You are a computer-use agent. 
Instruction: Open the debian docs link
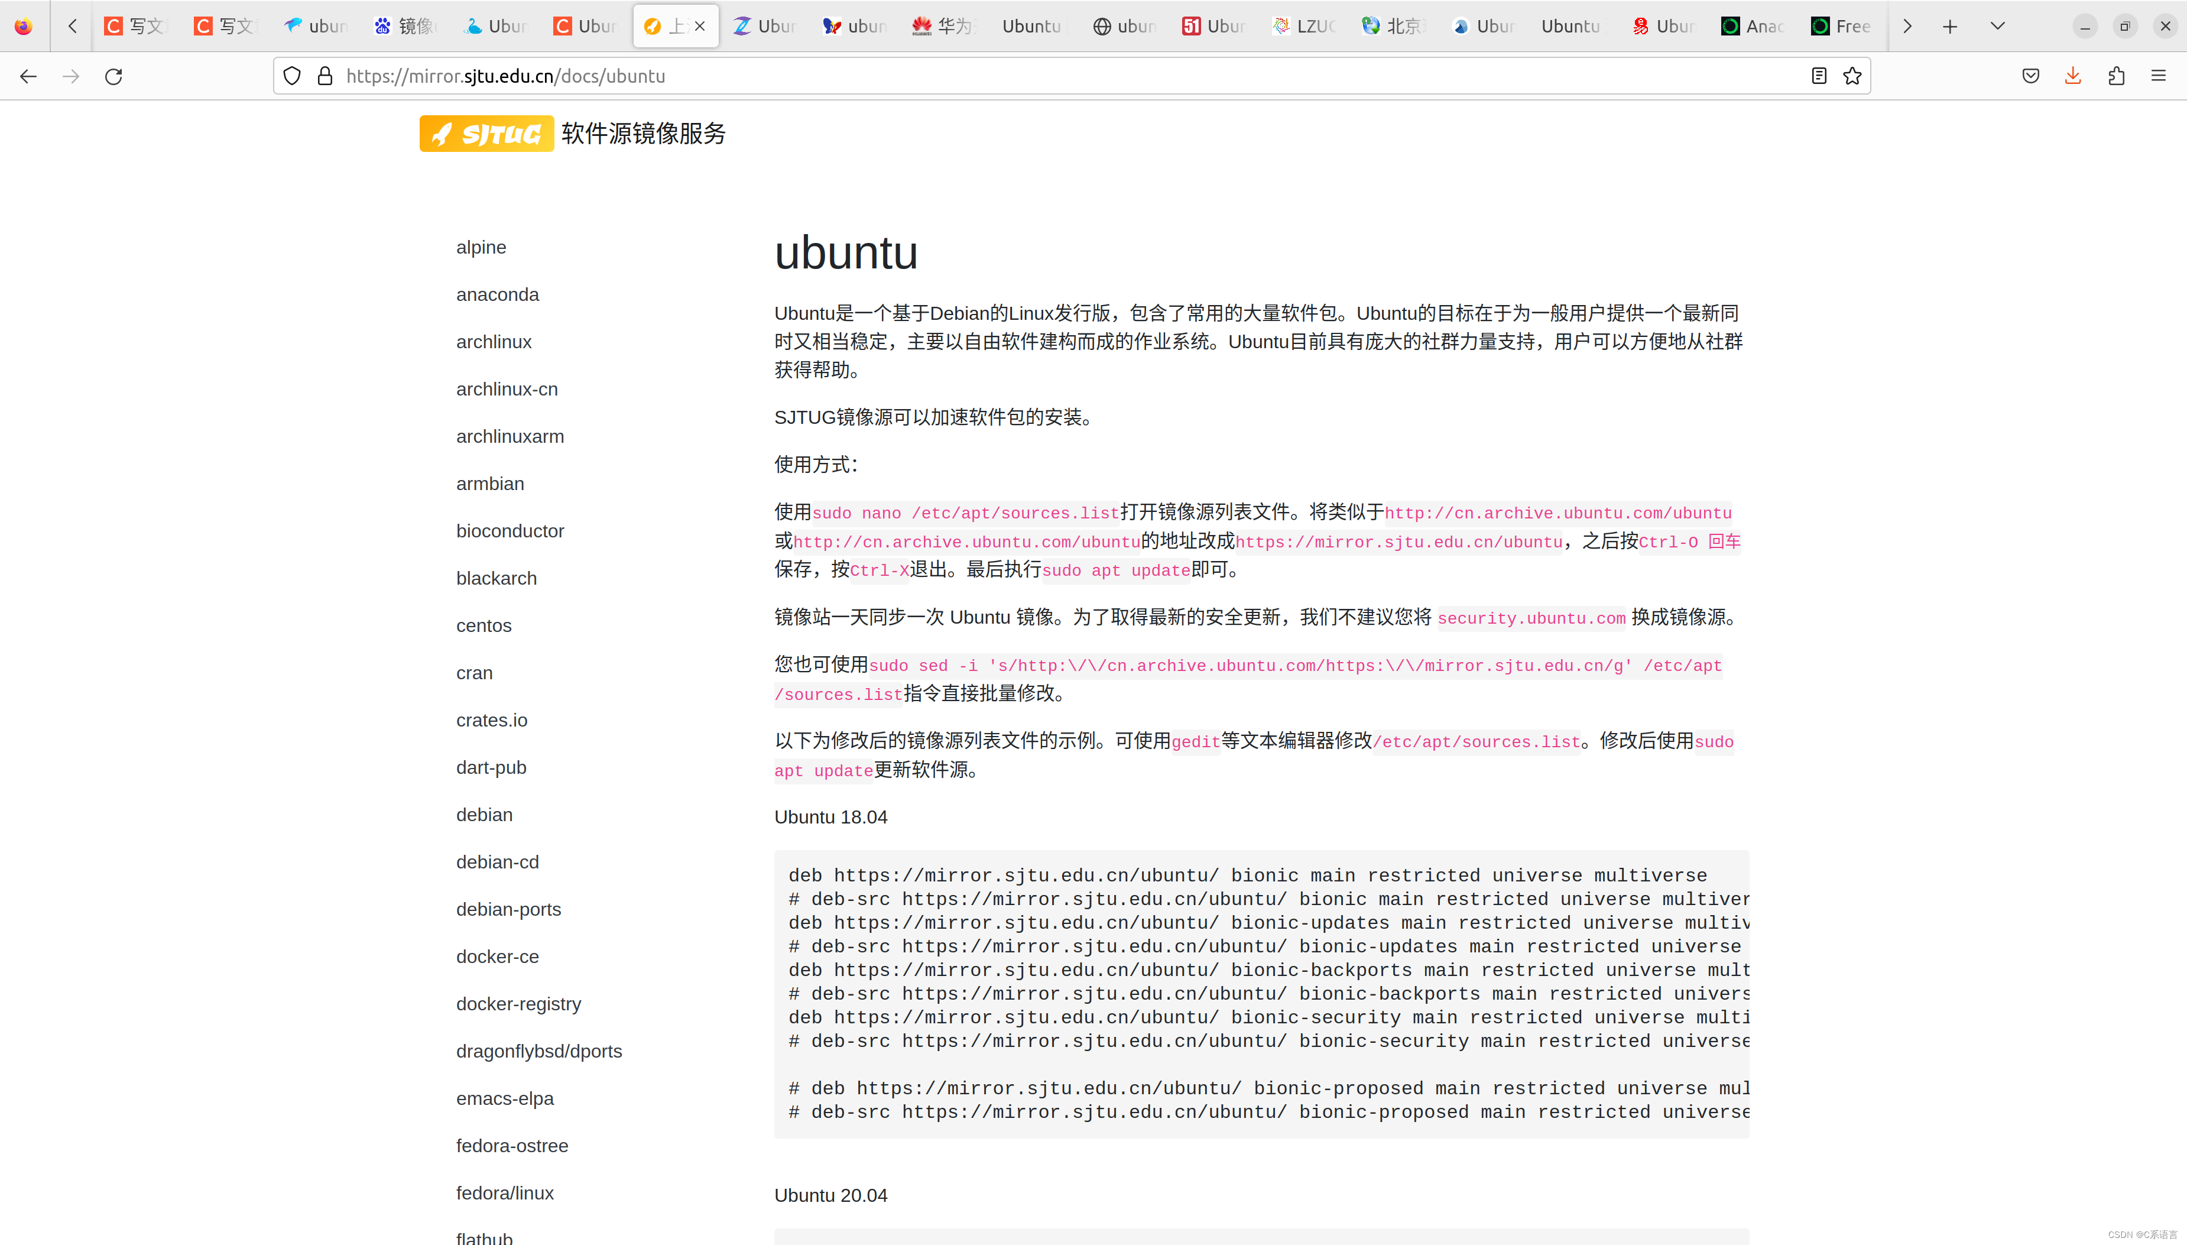coord(485,815)
